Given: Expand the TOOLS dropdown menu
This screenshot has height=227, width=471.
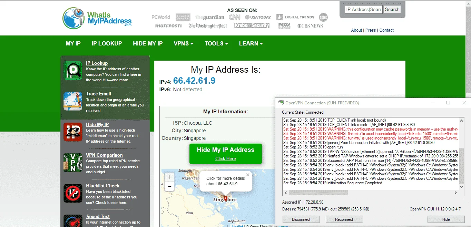Looking at the screenshot, I should click(216, 43).
